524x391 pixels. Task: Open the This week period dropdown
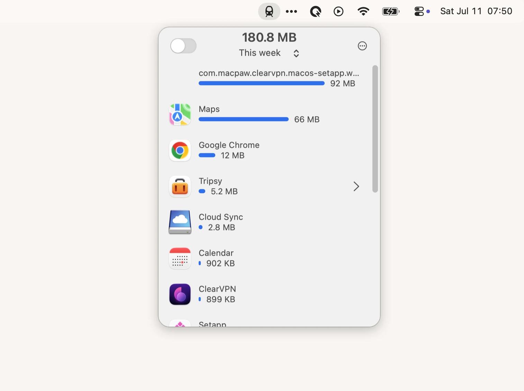[x=269, y=53]
